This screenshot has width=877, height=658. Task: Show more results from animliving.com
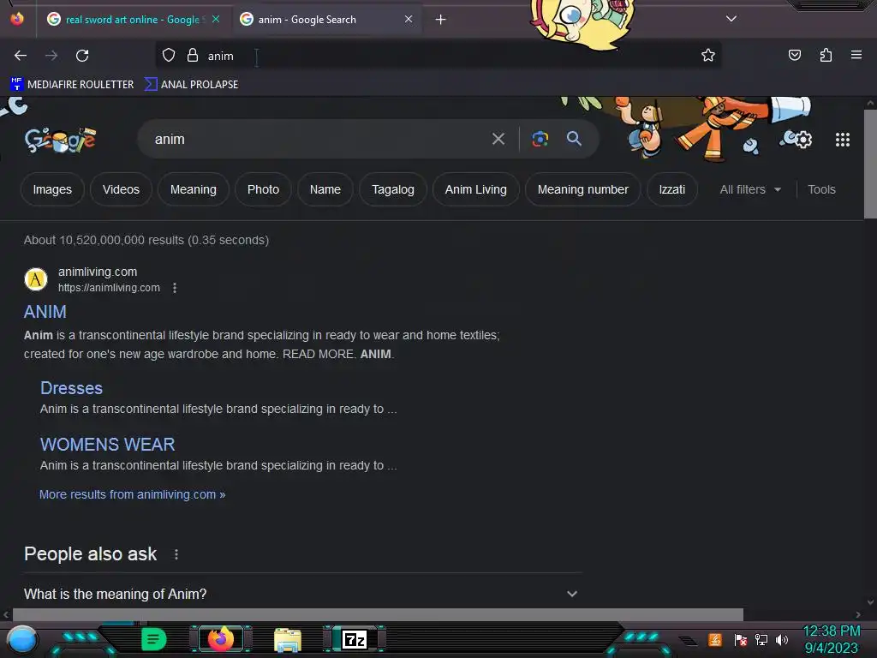[132, 494]
